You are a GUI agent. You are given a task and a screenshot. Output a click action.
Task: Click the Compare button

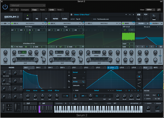25,10
